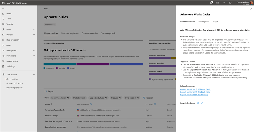Screen dimensions: 254x132
Task: Click the Tenants icon in sidebar
Action: (x=3, y=24)
